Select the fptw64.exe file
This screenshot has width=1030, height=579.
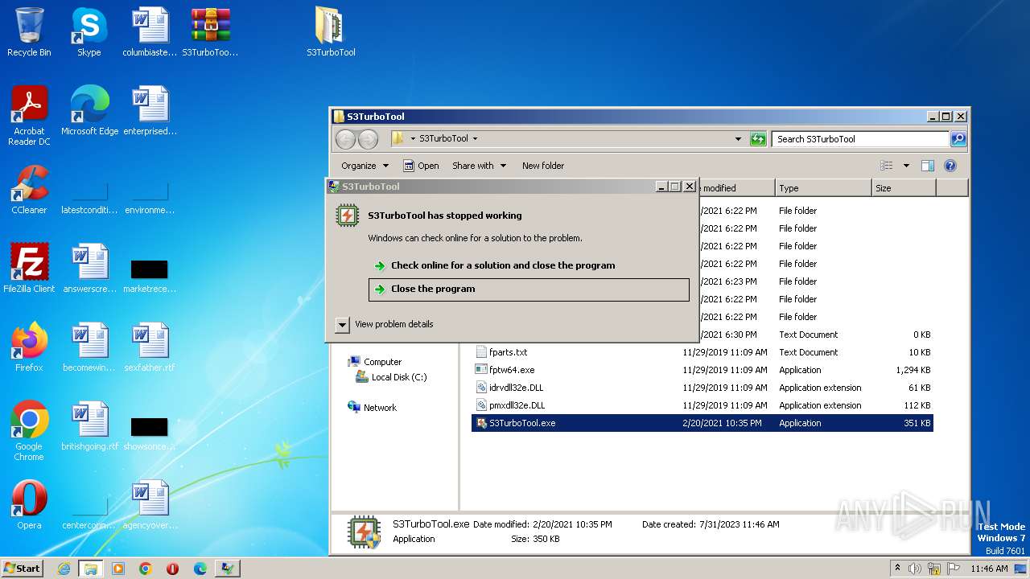(x=702, y=370)
